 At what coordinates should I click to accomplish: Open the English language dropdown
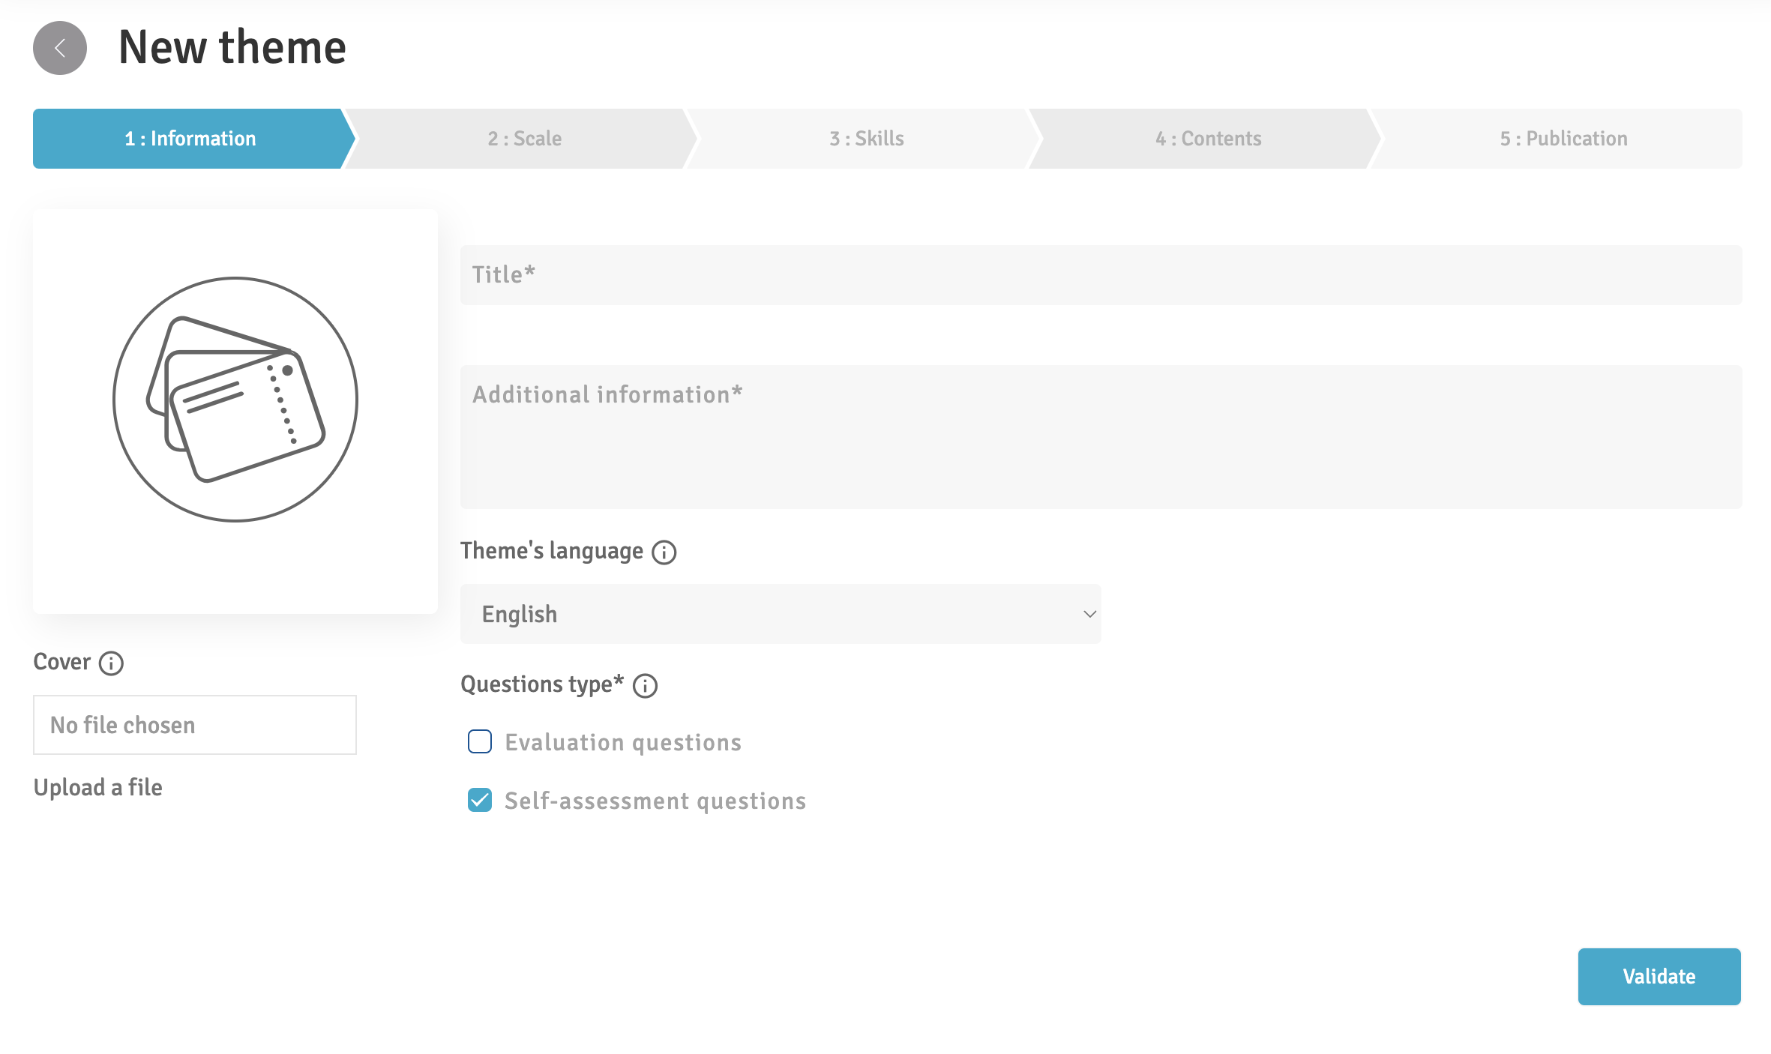(x=780, y=614)
